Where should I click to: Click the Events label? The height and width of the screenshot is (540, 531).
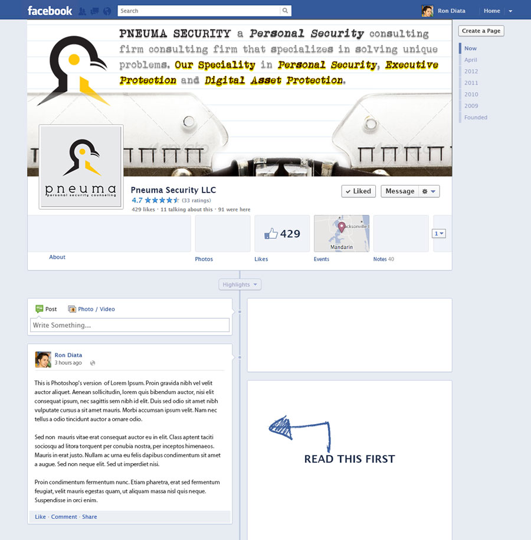[321, 259]
